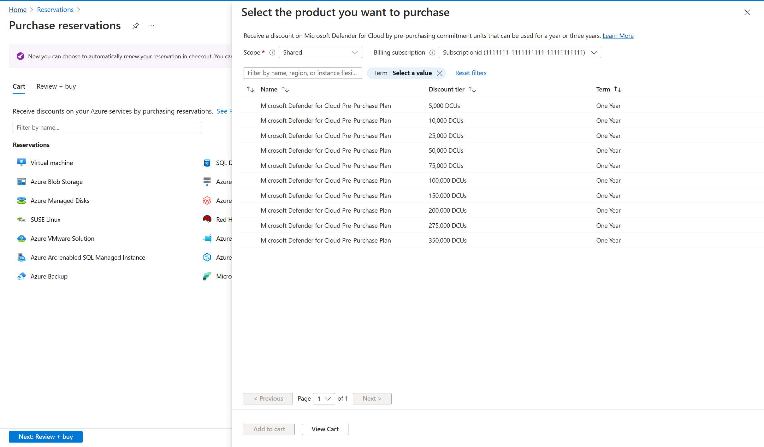764x447 pixels.
Task: Go to Reservations in the breadcrumb
Action: (55, 10)
